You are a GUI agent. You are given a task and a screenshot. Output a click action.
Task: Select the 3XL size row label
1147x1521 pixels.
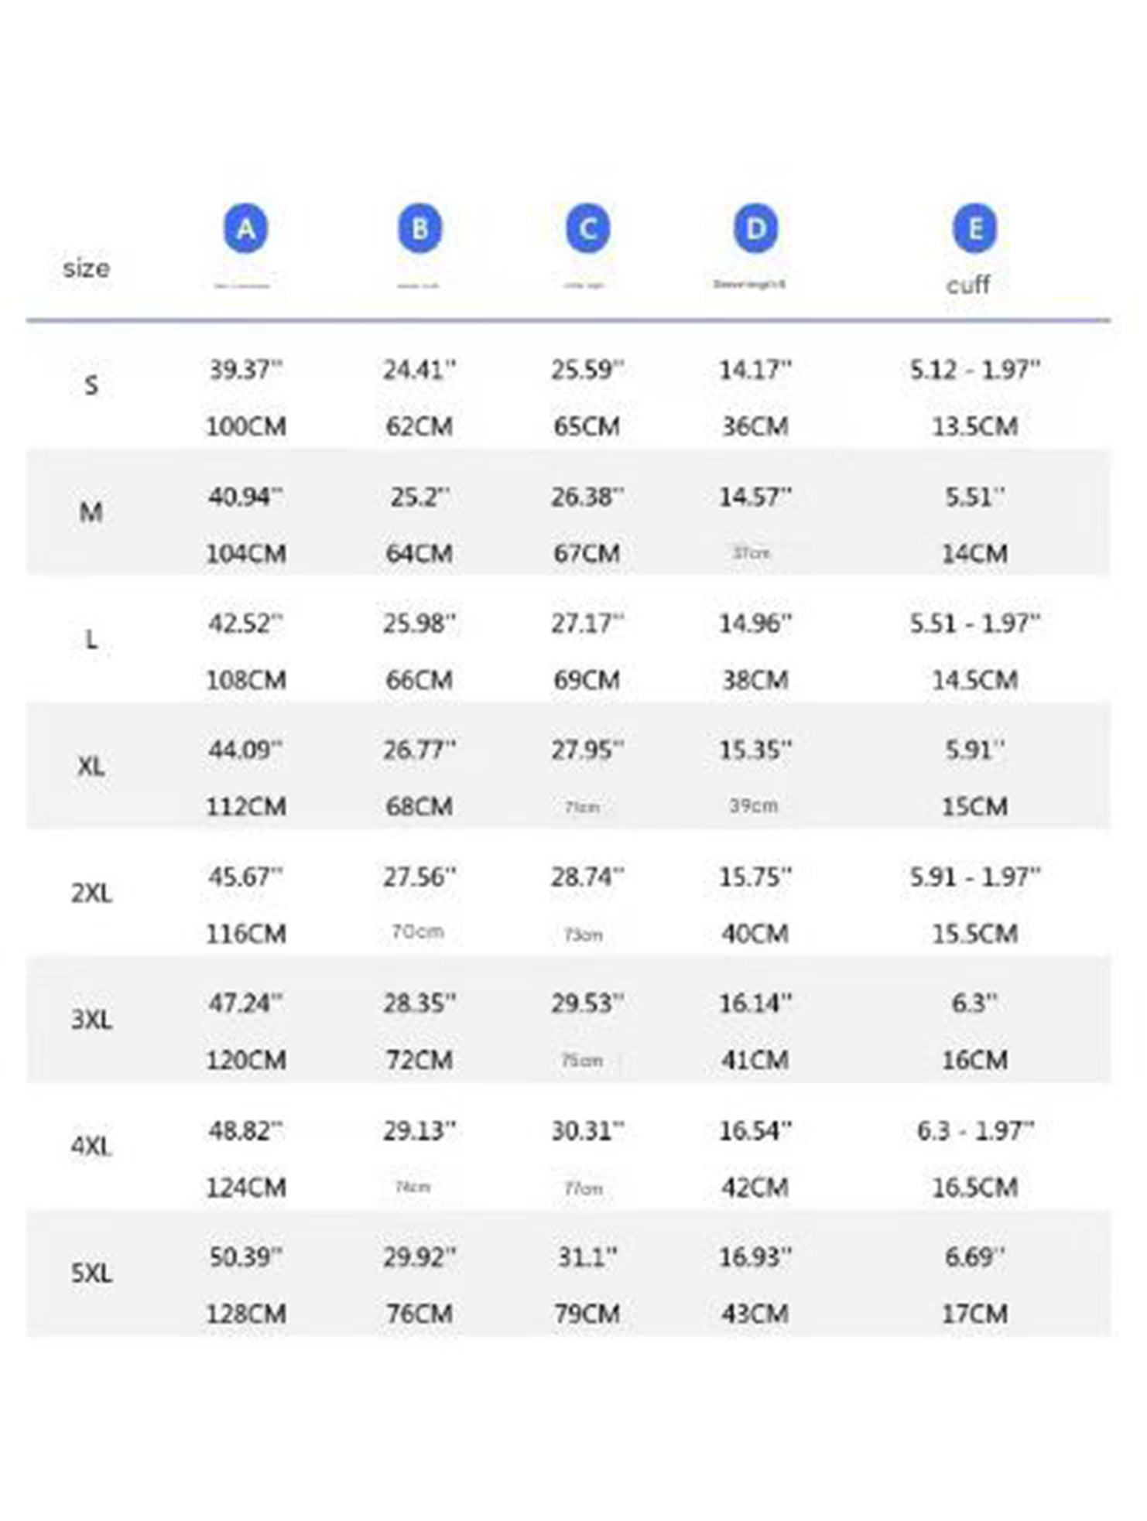(91, 1020)
